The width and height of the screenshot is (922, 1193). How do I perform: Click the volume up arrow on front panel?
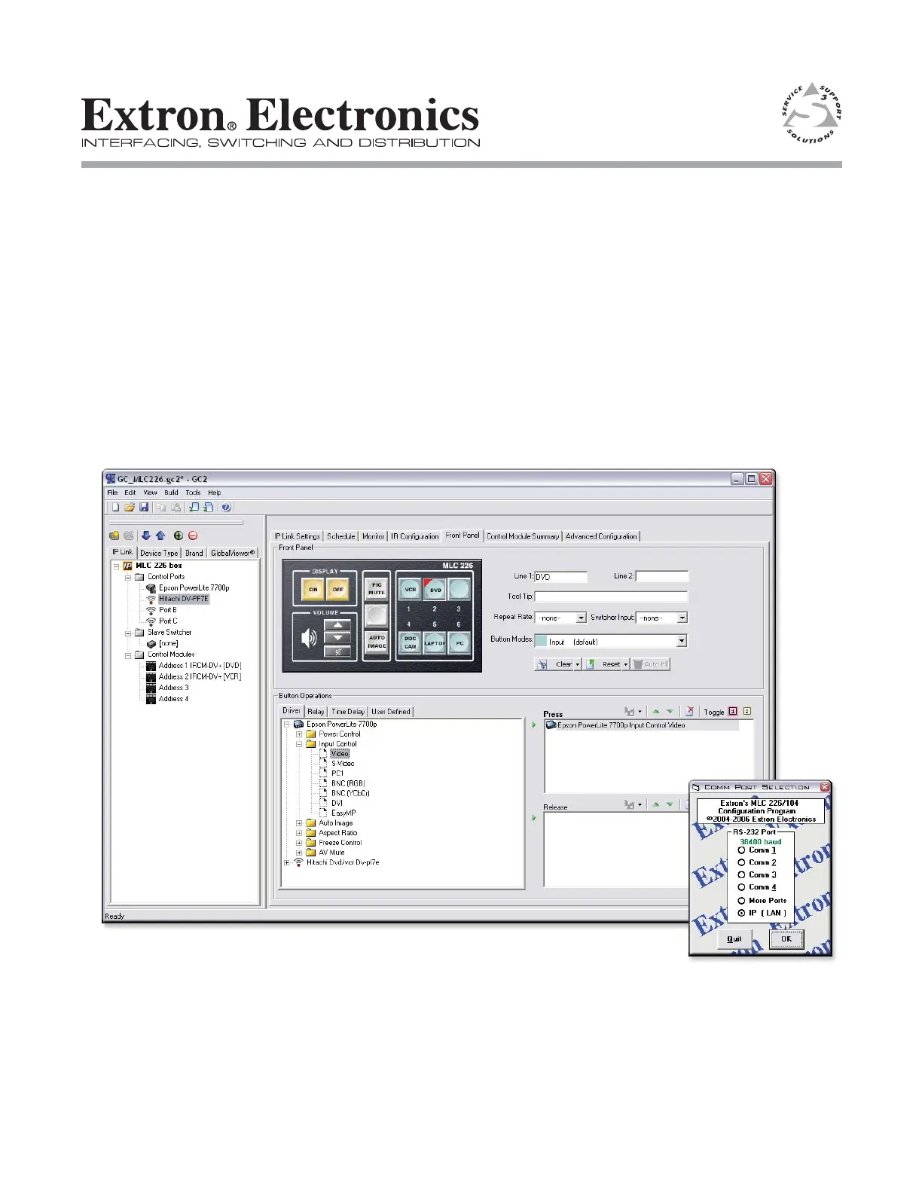pyautogui.click(x=338, y=625)
